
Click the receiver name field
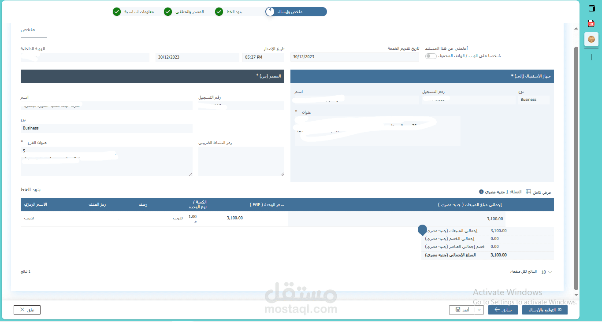(357, 100)
